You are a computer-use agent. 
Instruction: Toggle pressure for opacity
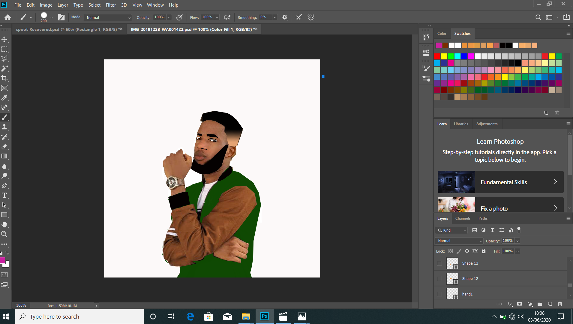(x=179, y=17)
